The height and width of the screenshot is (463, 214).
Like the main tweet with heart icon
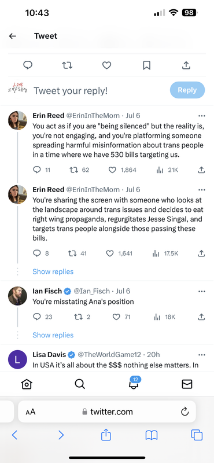coord(106,65)
